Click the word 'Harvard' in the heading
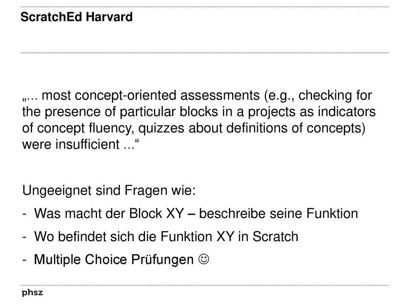409x307 pixels. pyautogui.click(x=109, y=17)
